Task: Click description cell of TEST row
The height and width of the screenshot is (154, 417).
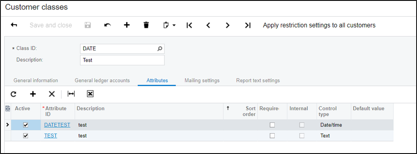Action: pyautogui.click(x=149, y=136)
